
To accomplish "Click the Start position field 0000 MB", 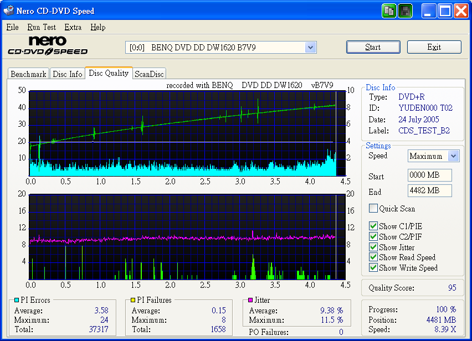I will 429,175.
